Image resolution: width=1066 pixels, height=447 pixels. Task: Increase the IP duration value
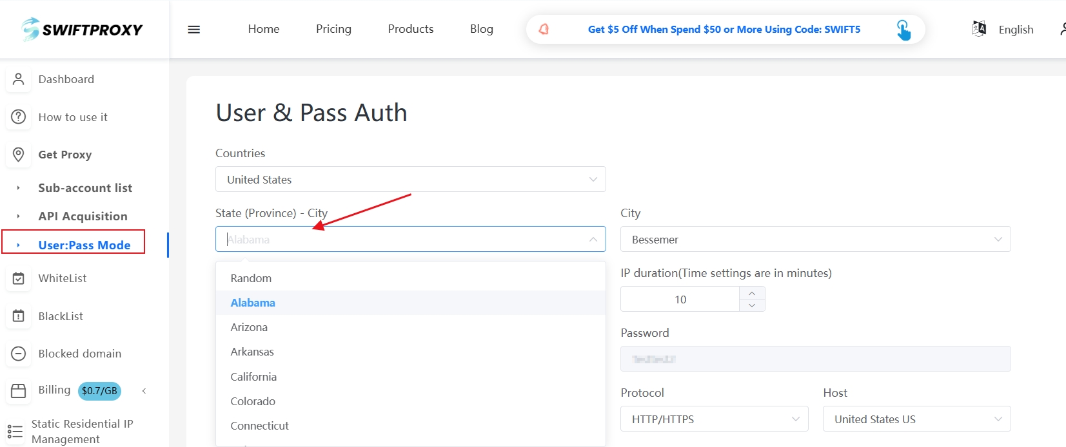(752, 293)
